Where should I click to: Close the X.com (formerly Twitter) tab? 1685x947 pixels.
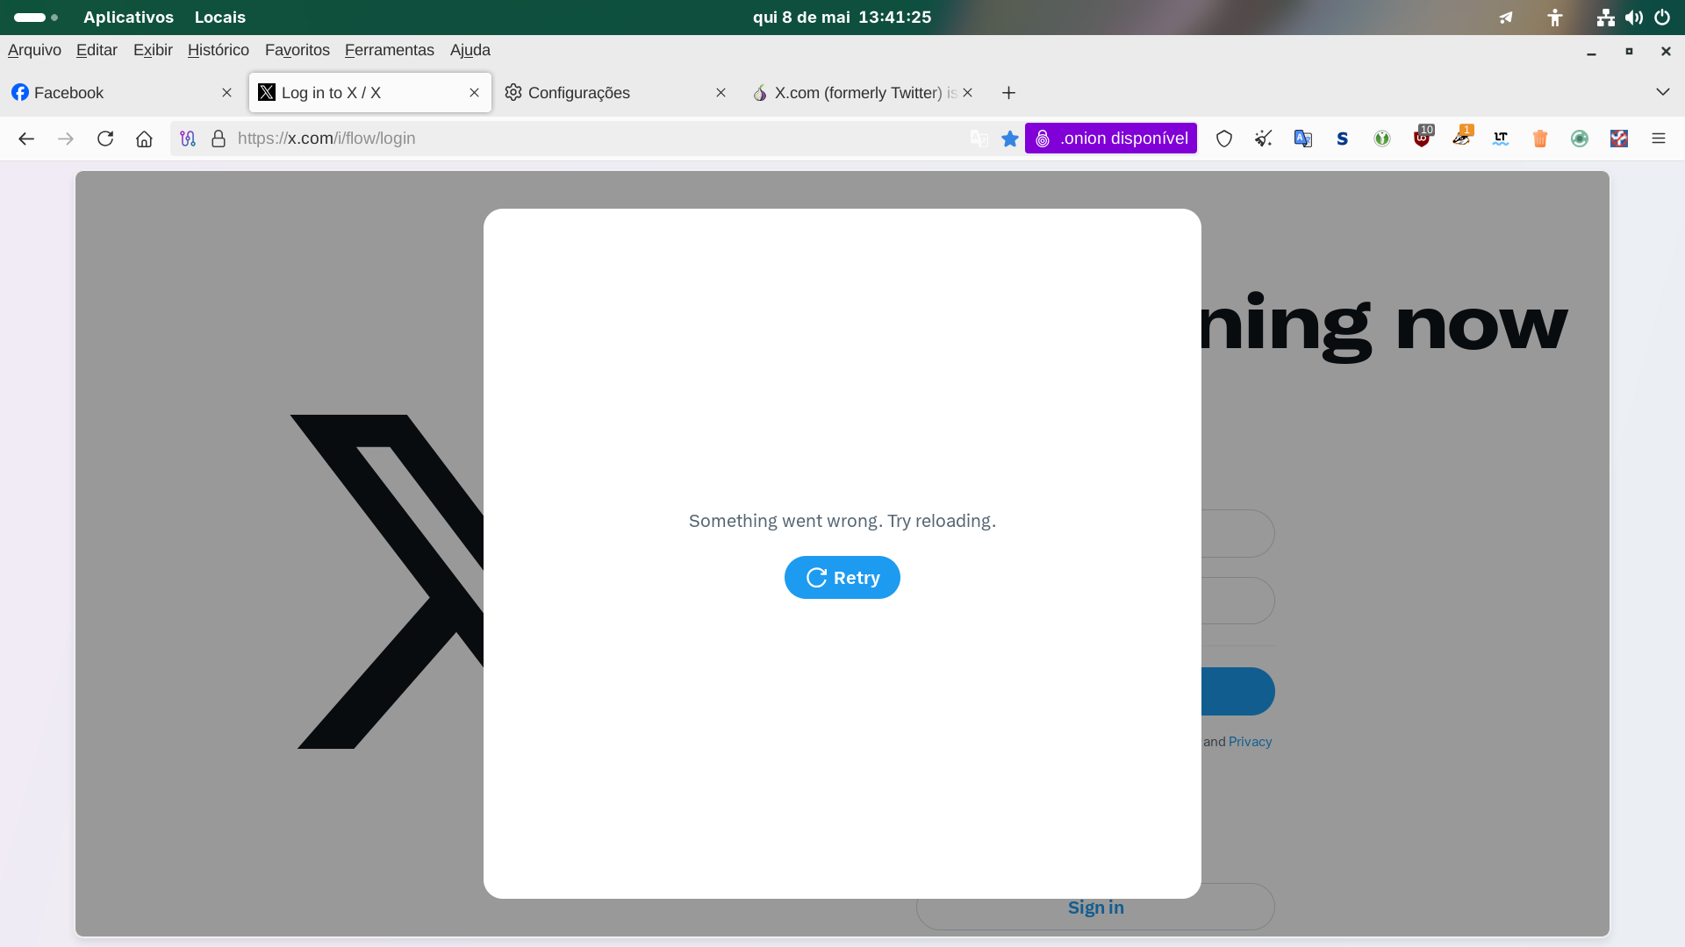click(x=967, y=93)
